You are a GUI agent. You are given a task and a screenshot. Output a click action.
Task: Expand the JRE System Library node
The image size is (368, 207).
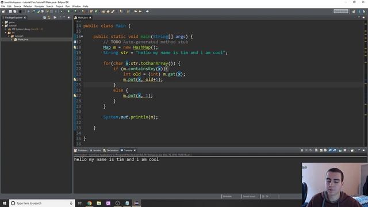click(x=6, y=29)
